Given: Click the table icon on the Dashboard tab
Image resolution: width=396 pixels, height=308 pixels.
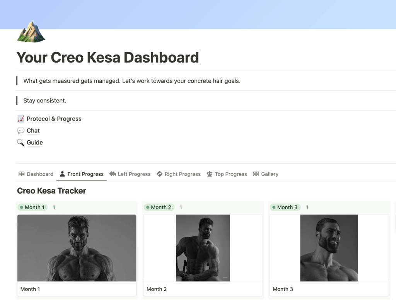Looking at the screenshot, I should [22, 174].
